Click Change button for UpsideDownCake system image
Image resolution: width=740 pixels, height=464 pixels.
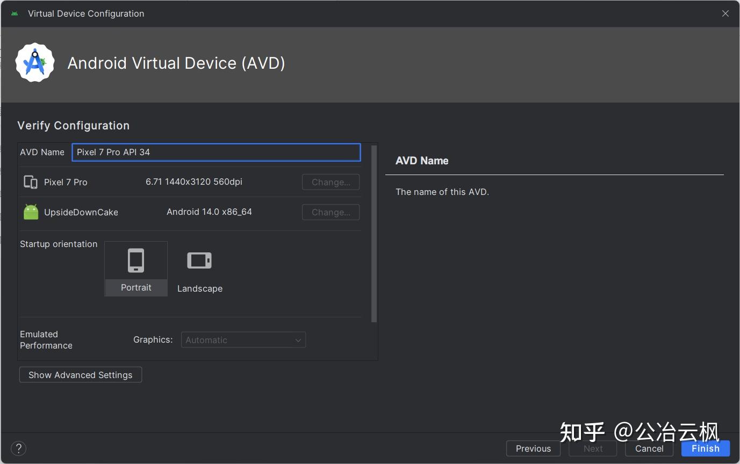click(x=331, y=212)
